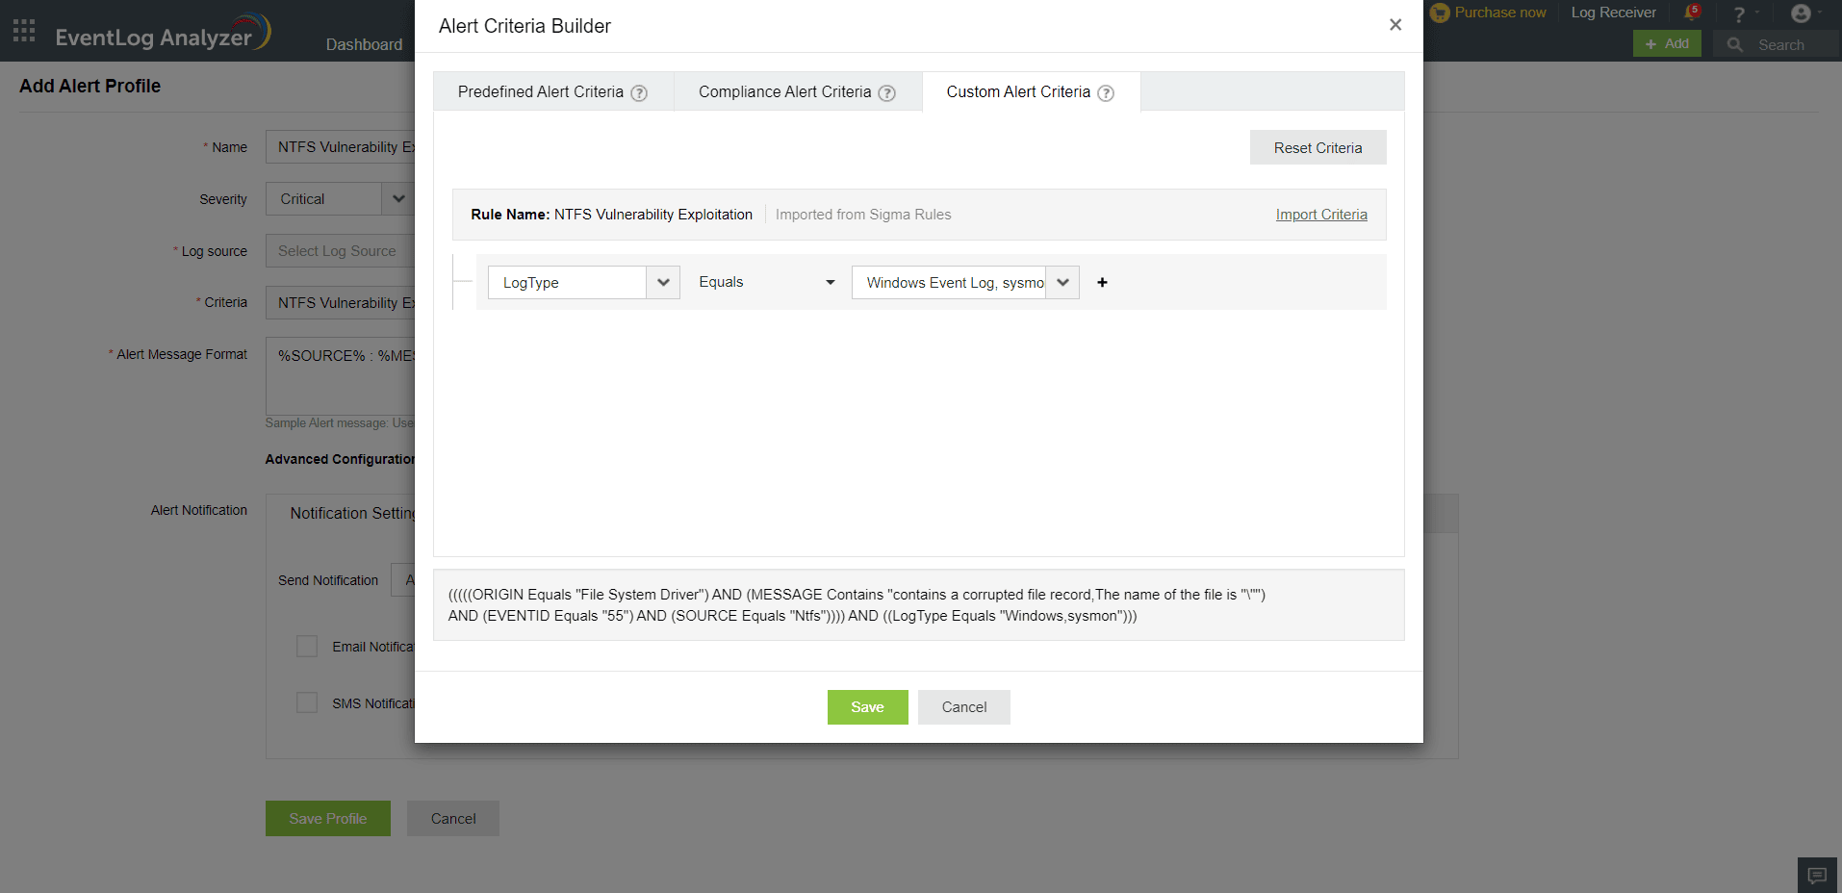Save the alert criteria

pyautogui.click(x=867, y=707)
